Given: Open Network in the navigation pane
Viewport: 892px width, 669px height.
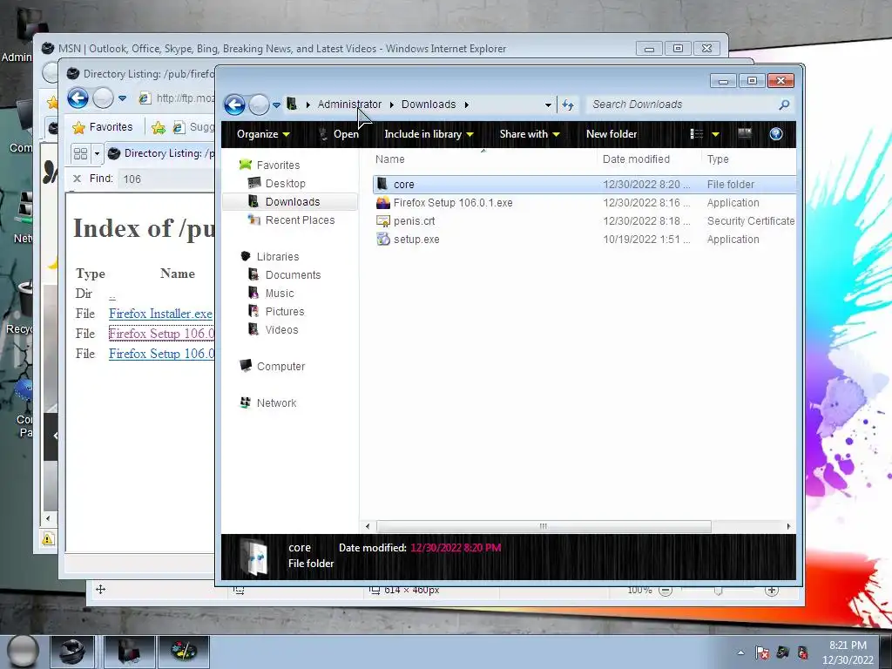Looking at the screenshot, I should click(x=276, y=402).
